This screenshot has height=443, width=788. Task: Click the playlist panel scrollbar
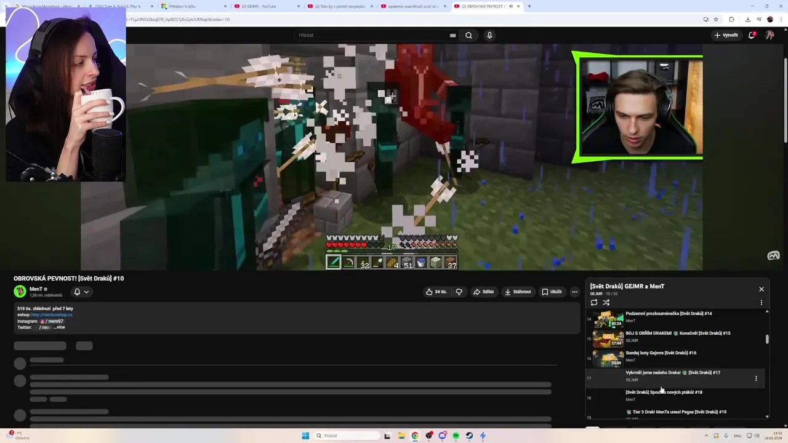click(767, 339)
